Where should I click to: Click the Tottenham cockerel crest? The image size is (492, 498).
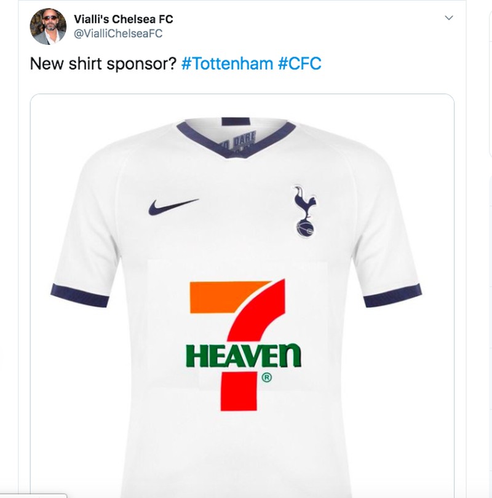point(303,211)
